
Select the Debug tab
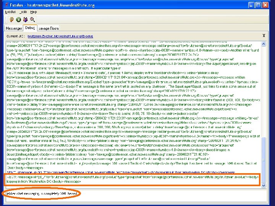click(x=30, y=28)
